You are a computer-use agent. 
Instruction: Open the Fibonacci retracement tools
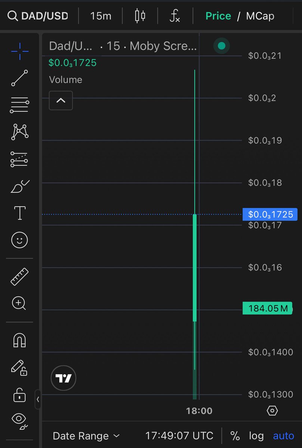(x=19, y=106)
